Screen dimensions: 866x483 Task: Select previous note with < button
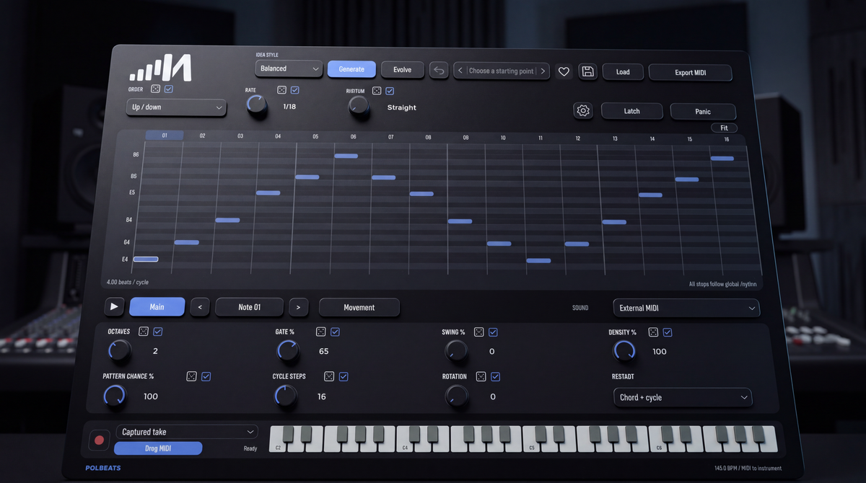(x=200, y=307)
